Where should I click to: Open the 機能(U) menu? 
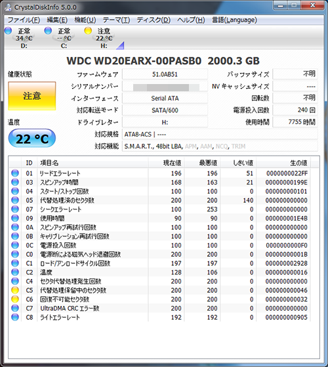85,20
